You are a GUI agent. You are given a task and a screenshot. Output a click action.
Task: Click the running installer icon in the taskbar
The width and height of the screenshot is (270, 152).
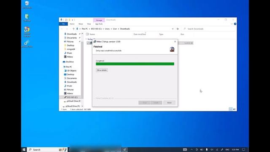pyautogui.click(x=125, y=149)
